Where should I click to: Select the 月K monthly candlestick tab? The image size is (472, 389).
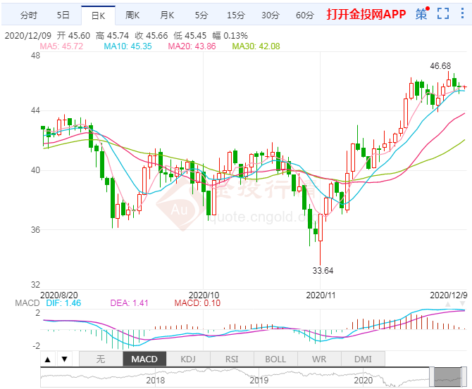pyautogui.click(x=166, y=15)
